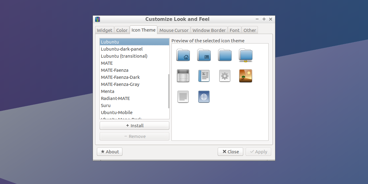The image size is (368, 184).
Task: Pick the MATE icon theme
Action: click(x=134, y=63)
